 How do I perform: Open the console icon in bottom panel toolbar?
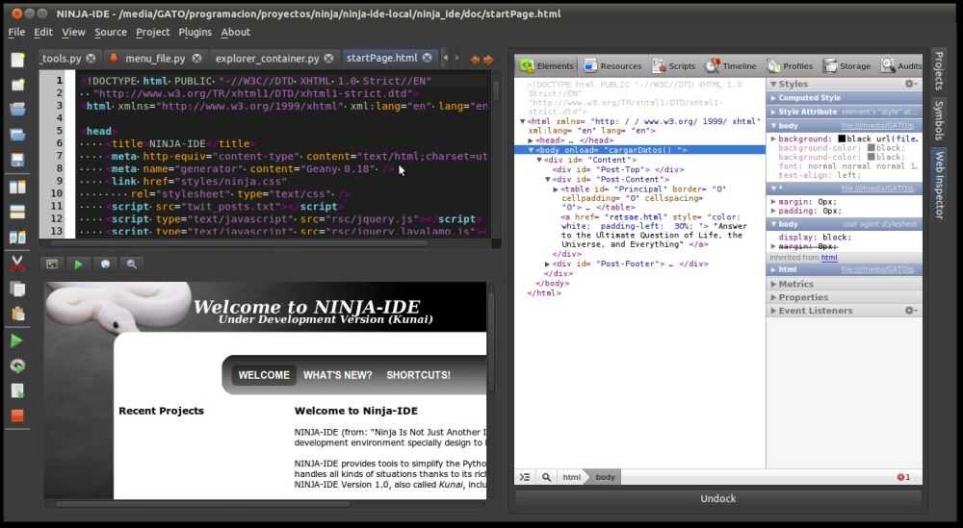52,264
